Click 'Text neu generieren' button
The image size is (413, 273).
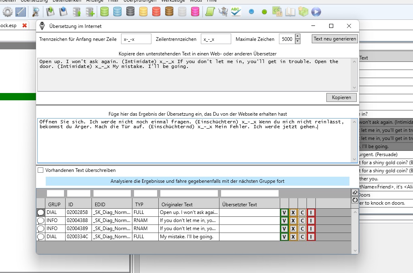point(335,39)
